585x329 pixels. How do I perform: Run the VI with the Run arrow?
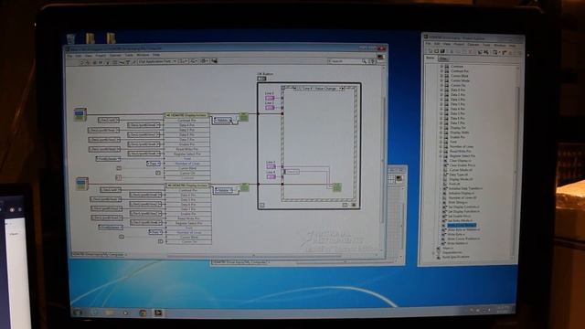[x=82, y=63]
